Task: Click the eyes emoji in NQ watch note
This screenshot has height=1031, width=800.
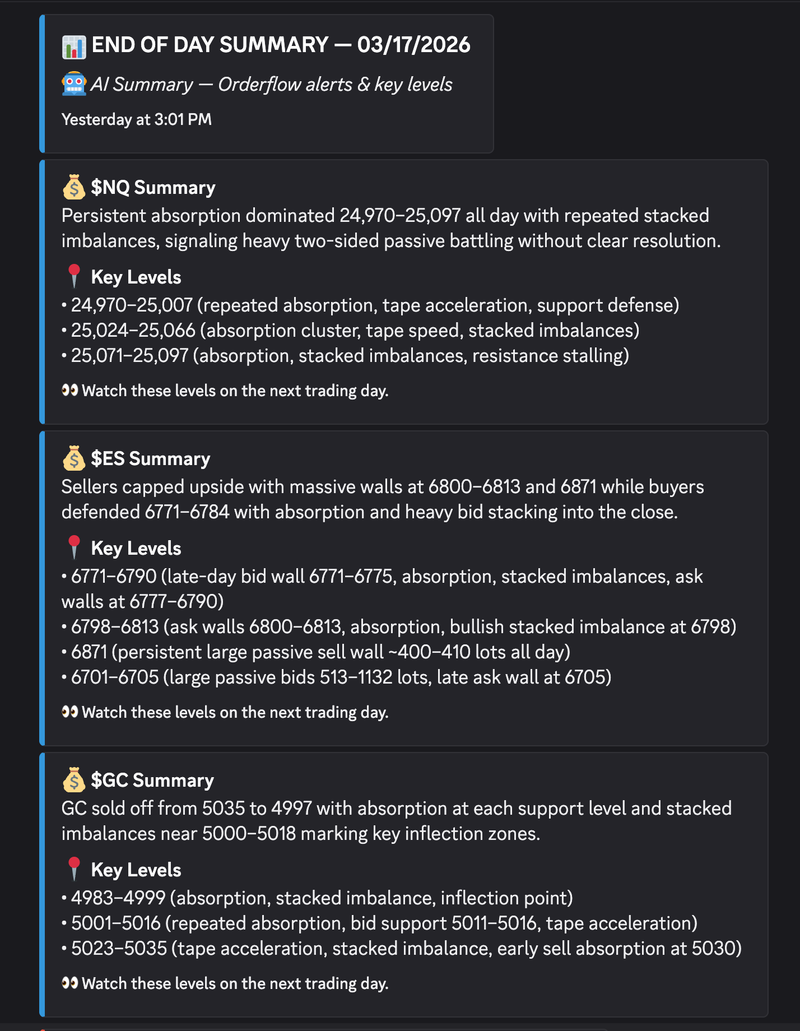Action: [x=70, y=390]
